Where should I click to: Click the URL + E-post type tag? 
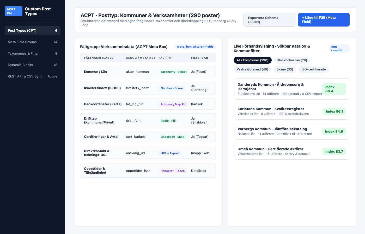(170, 153)
